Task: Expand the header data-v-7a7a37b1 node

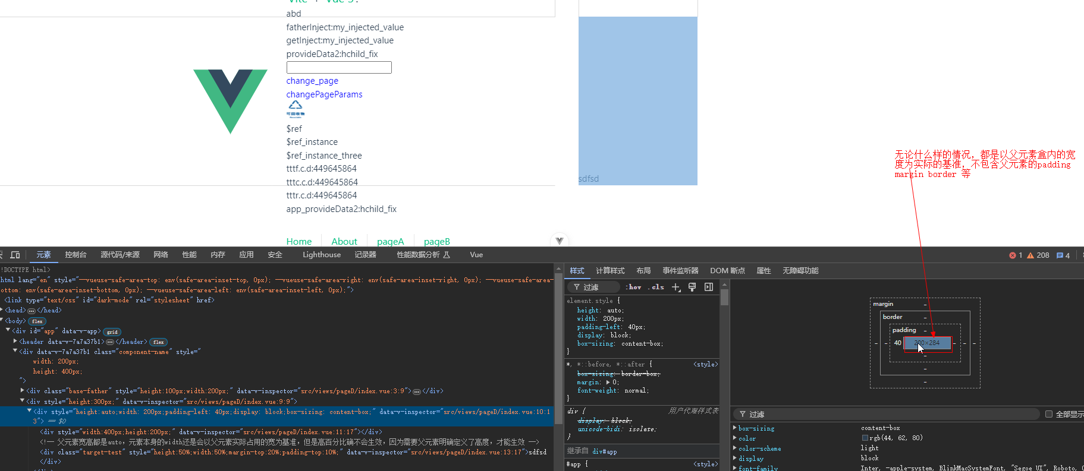Action: pyautogui.click(x=15, y=342)
